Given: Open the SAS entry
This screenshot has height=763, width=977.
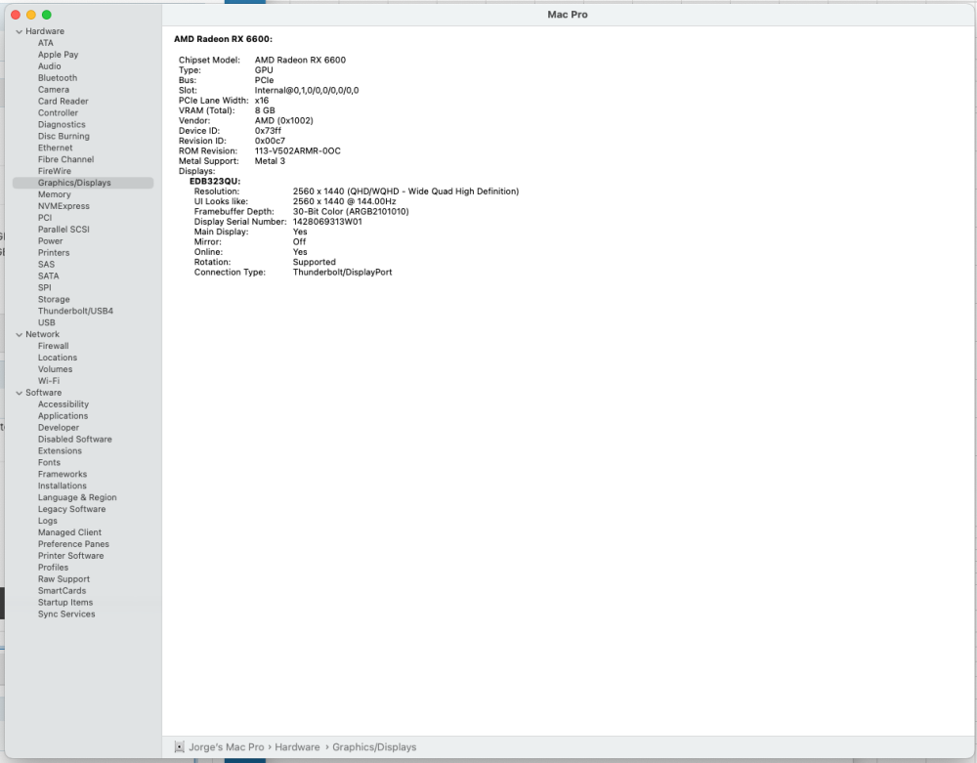Looking at the screenshot, I should (46, 264).
